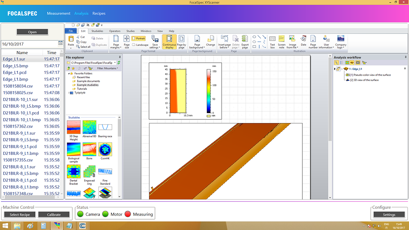Click the Export page icon
This screenshot has width=409, height=230.
point(245,42)
